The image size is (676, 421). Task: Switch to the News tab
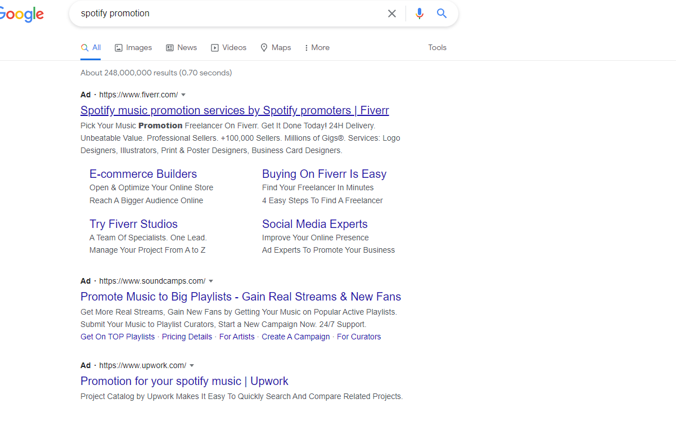pos(181,48)
